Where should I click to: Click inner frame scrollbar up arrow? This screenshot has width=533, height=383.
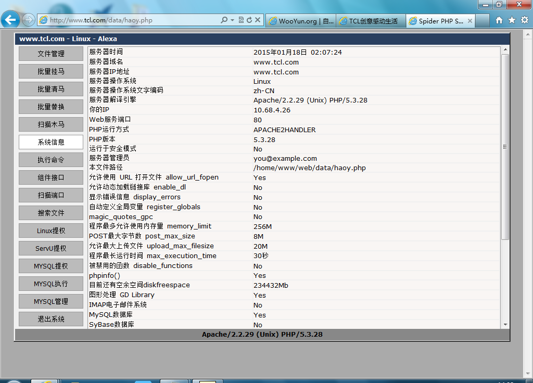coord(505,49)
